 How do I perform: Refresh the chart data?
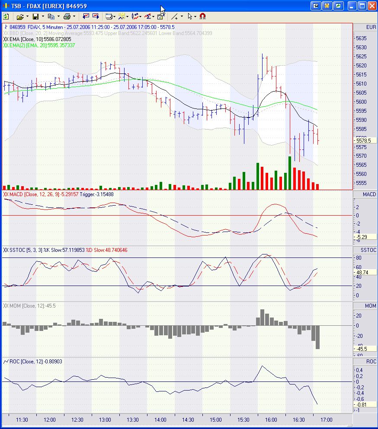click(x=6, y=16)
